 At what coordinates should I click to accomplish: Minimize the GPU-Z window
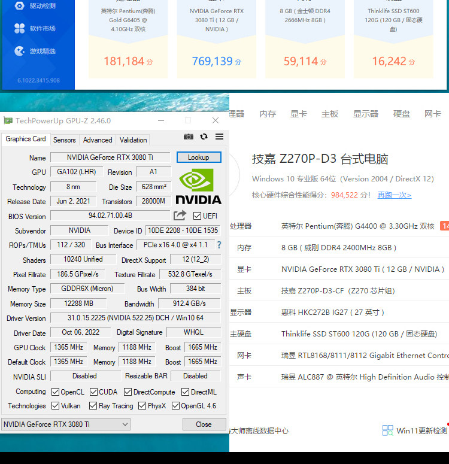[x=161, y=120]
